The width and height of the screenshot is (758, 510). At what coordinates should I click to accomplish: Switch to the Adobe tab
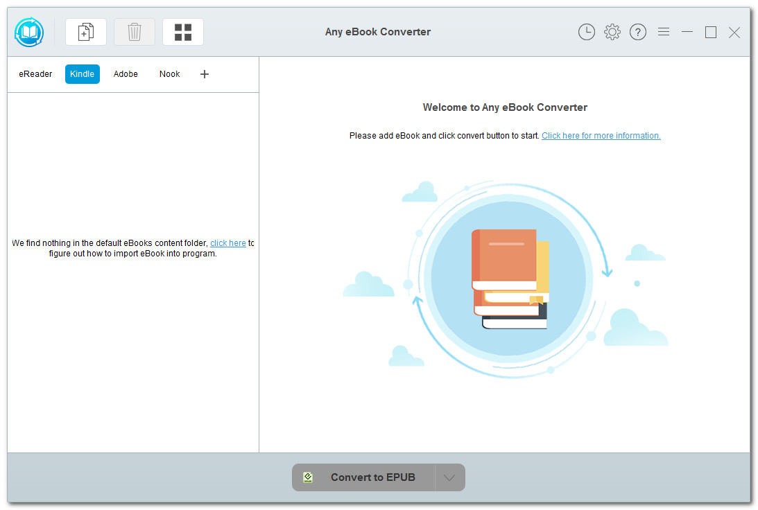click(x=126, y=74)
